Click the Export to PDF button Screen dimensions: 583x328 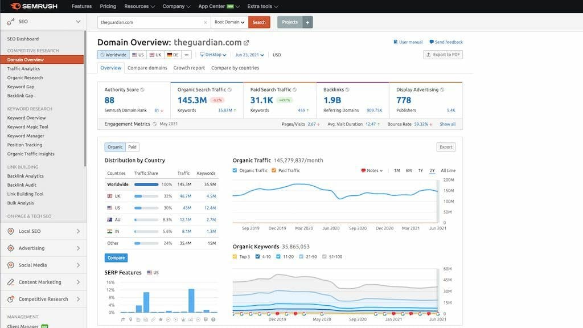click(x=443, y=55)
